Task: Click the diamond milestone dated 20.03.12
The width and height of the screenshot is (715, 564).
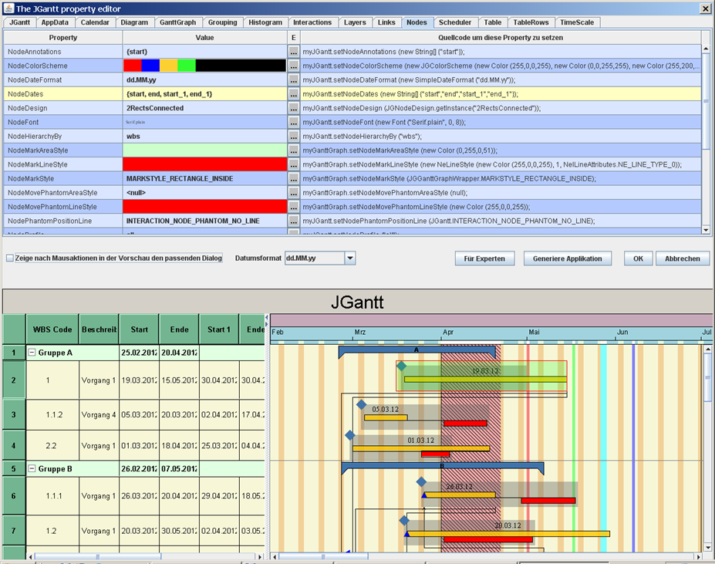Action: [404, 520]
